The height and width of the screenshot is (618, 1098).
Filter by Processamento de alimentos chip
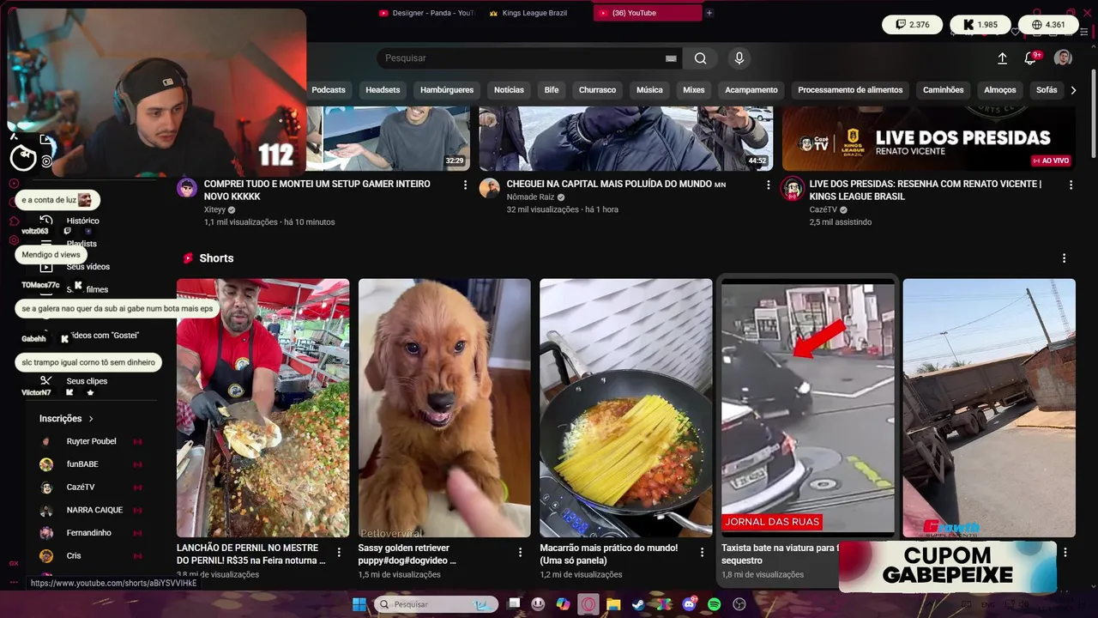click(850, 90)
